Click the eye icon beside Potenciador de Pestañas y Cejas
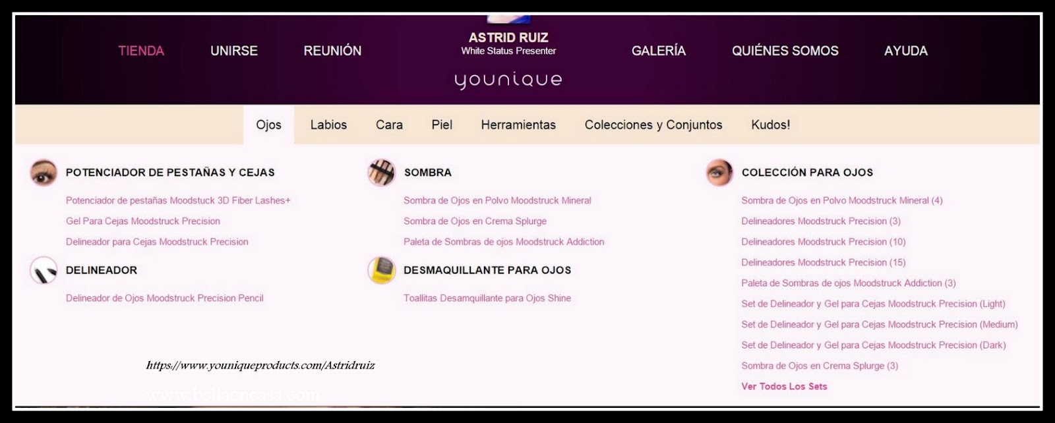Viewport: 1055px width, 423px height. (44, 173)
